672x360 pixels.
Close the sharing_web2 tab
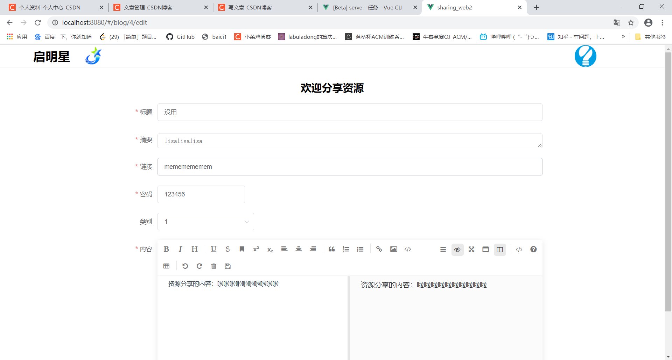tap(520, 7)
